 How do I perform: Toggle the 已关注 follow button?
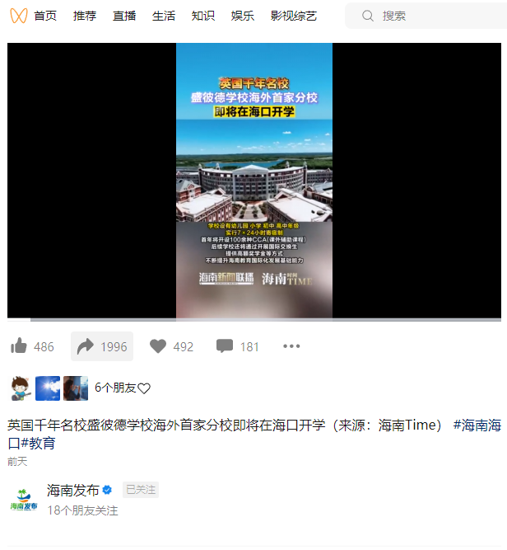141,490
